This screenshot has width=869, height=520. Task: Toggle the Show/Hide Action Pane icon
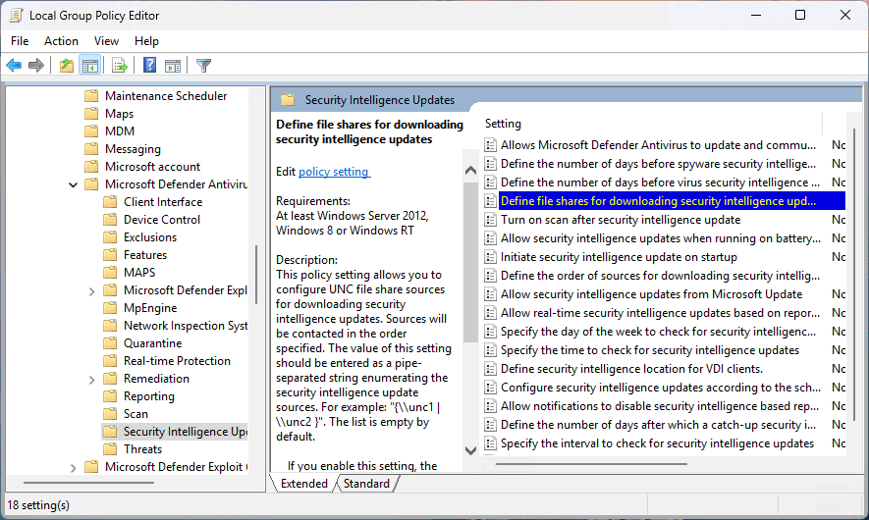coord(173,66)
